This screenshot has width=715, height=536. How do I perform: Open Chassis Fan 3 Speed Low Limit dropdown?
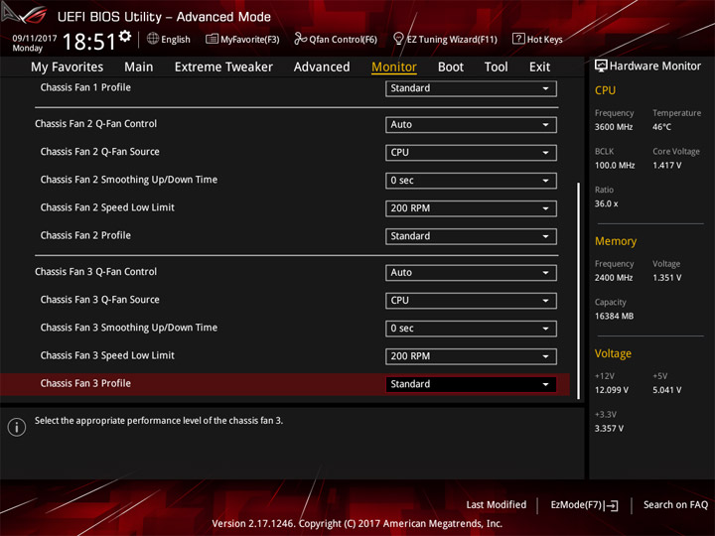tap(471, 356)
